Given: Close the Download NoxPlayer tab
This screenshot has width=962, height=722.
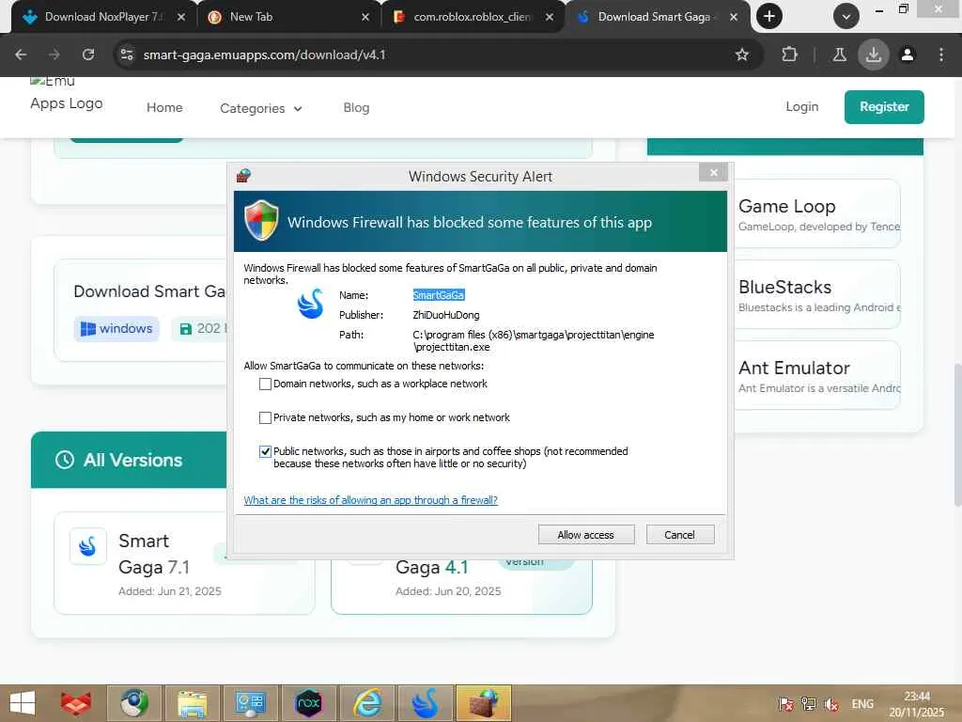Looking at the screenshot, I should click(x=181, y=17).
